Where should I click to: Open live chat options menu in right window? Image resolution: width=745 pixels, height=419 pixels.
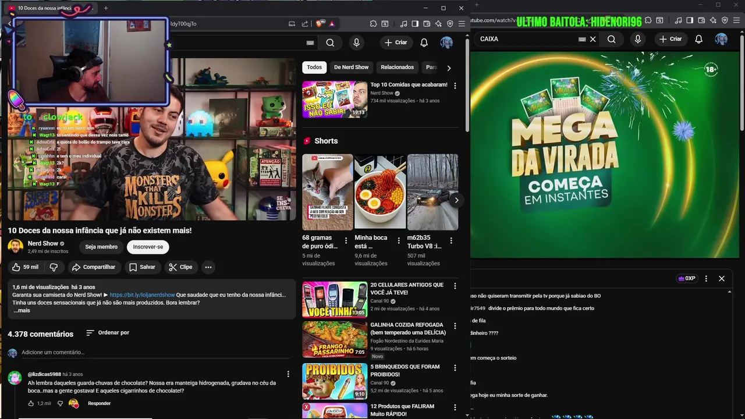(706, 279)
